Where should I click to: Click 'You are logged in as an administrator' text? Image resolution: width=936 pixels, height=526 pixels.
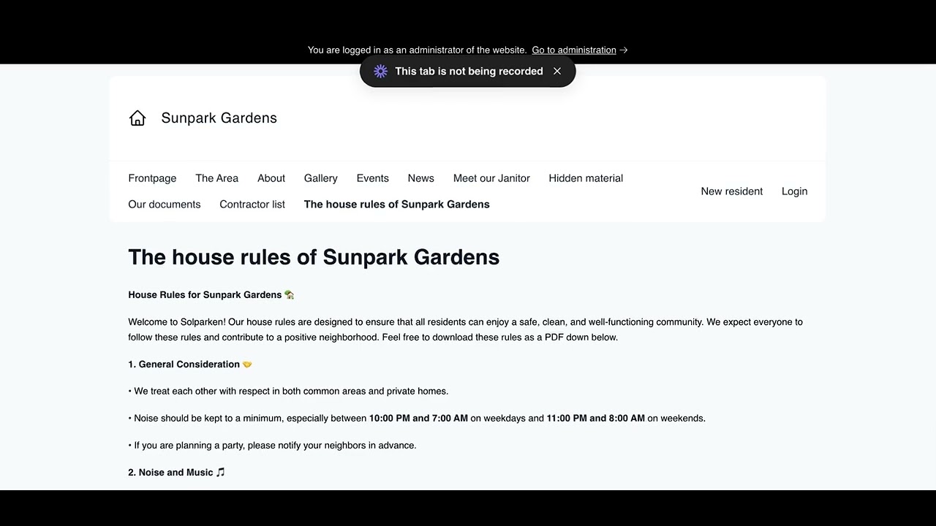(x=417, y=50)
